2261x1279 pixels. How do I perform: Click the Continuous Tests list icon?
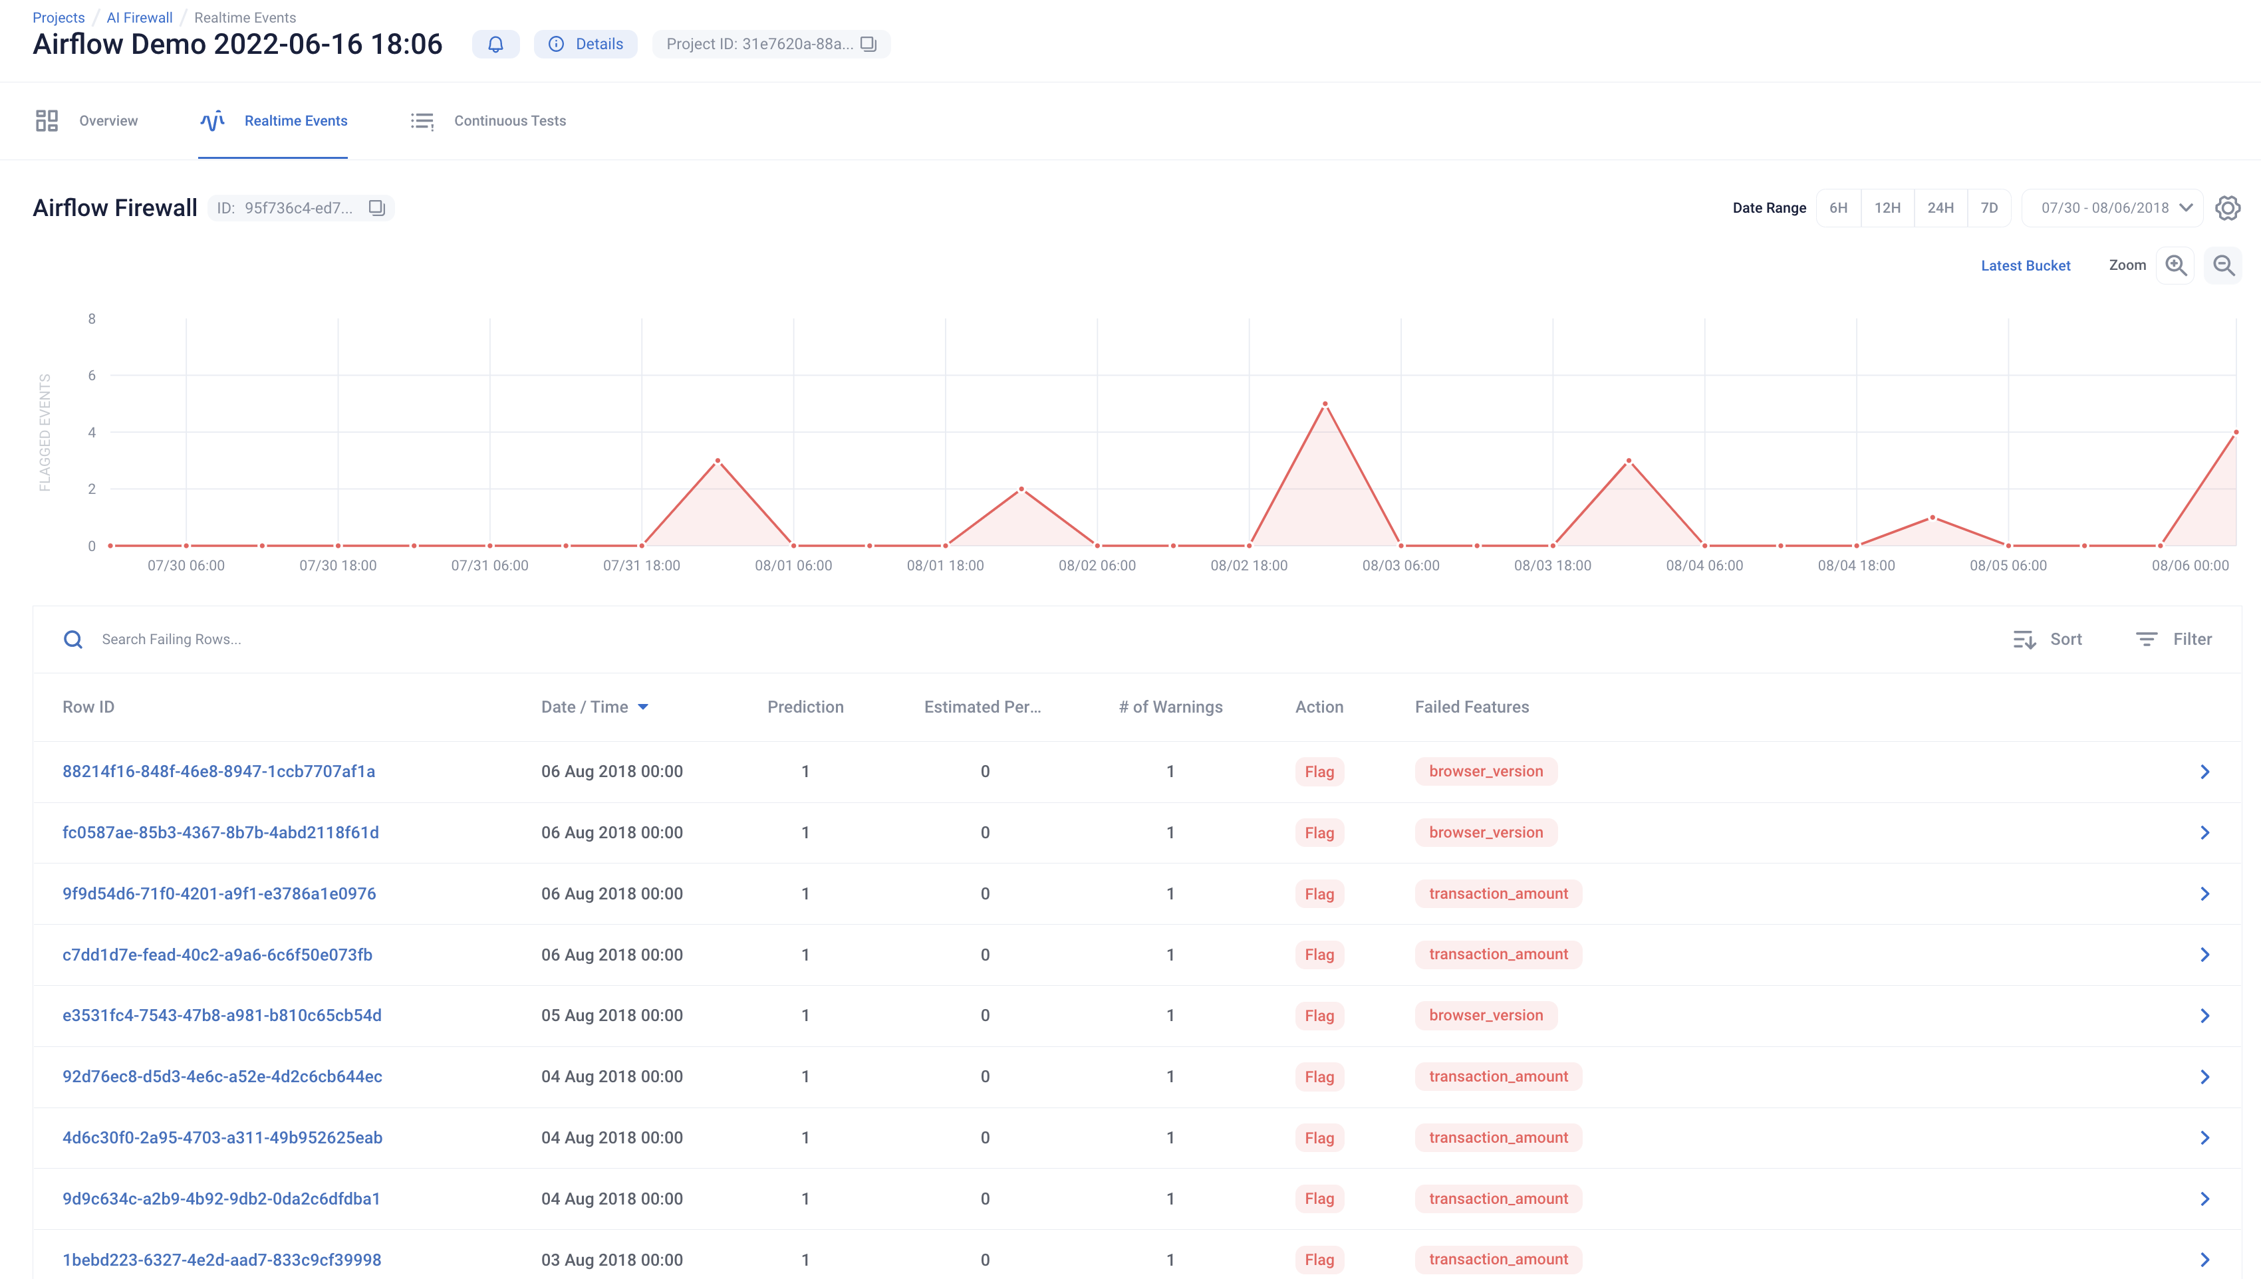point(423,120)
